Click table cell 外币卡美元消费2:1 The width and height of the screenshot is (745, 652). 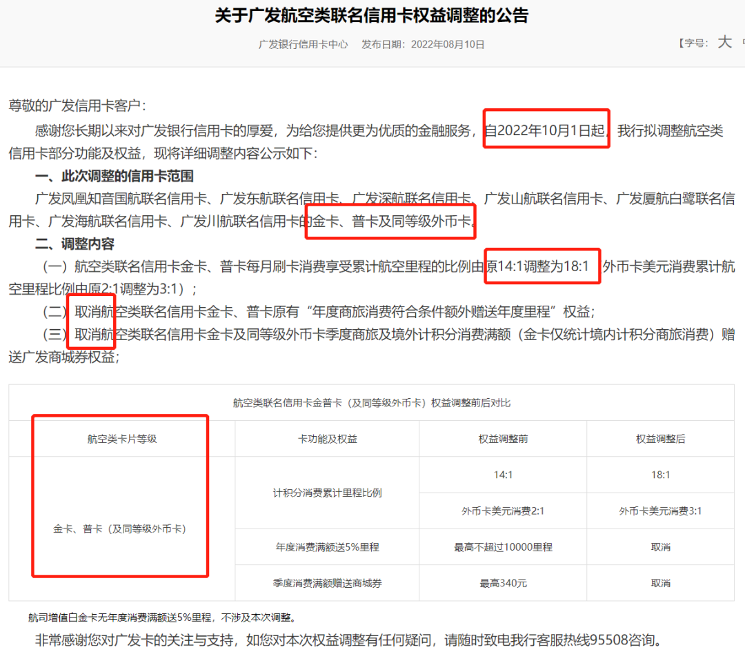503,511
